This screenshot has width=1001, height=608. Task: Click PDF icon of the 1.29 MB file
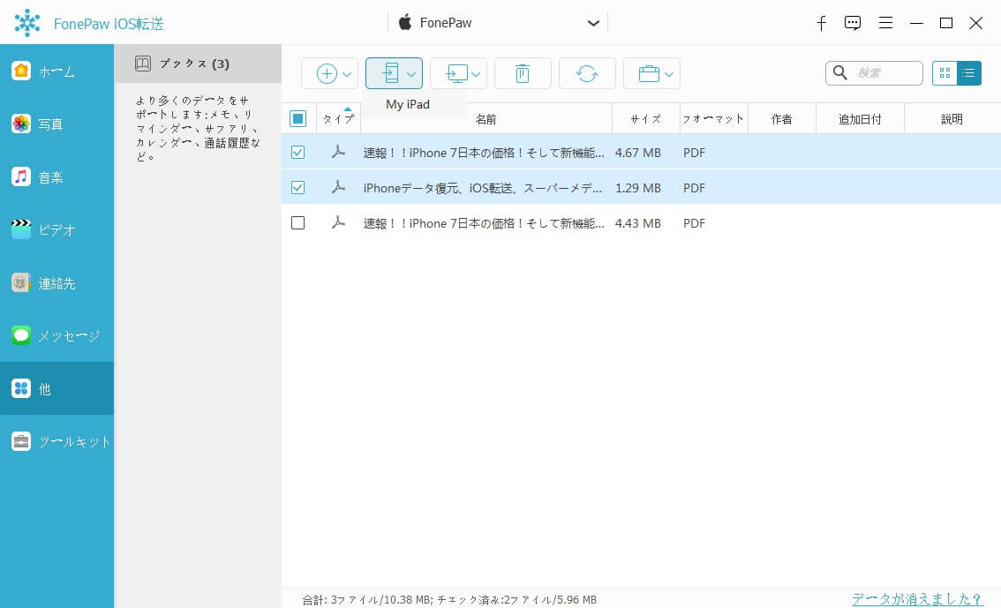pos(338,187)
